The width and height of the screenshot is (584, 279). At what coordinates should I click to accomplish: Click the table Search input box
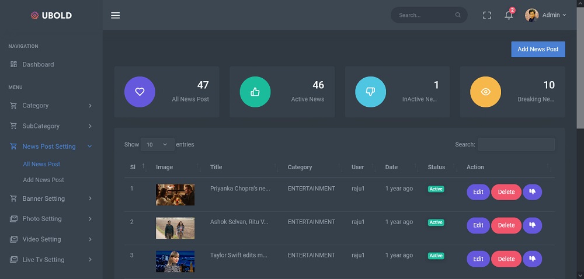pos(516,144)
